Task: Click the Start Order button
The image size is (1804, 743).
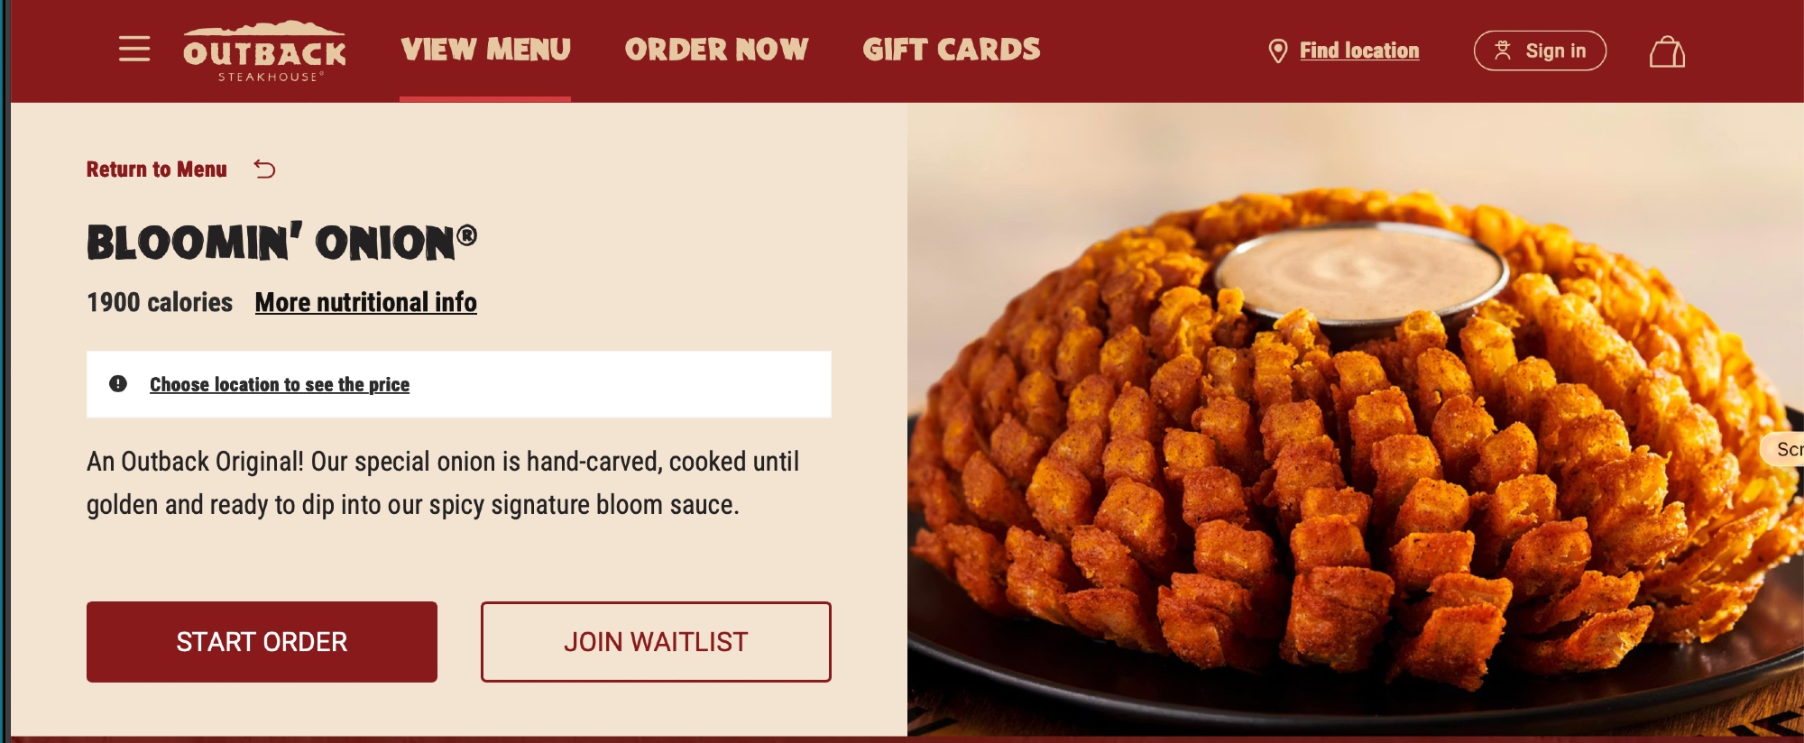Action: click(262, 641)
